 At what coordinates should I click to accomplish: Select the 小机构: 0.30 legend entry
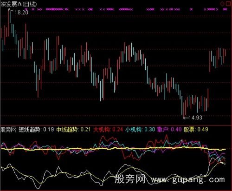pos(140,130)
